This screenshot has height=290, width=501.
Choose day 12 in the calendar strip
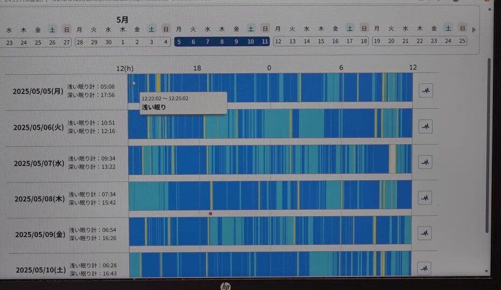pyautogui.click(x=278, y=41)
